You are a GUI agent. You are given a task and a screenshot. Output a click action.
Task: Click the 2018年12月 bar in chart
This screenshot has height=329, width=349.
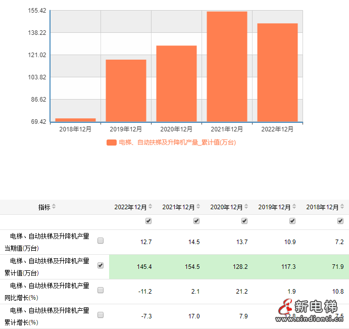coord(75,120)
